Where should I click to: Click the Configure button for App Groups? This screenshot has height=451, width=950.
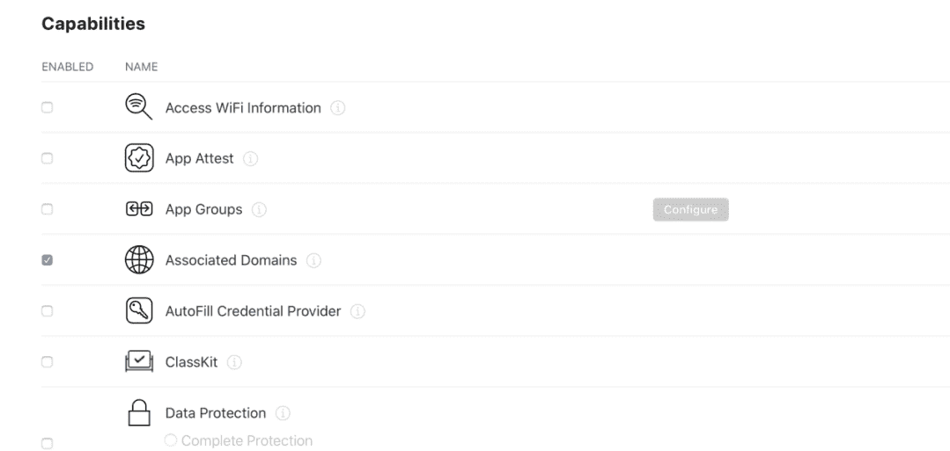click(690, 209)
